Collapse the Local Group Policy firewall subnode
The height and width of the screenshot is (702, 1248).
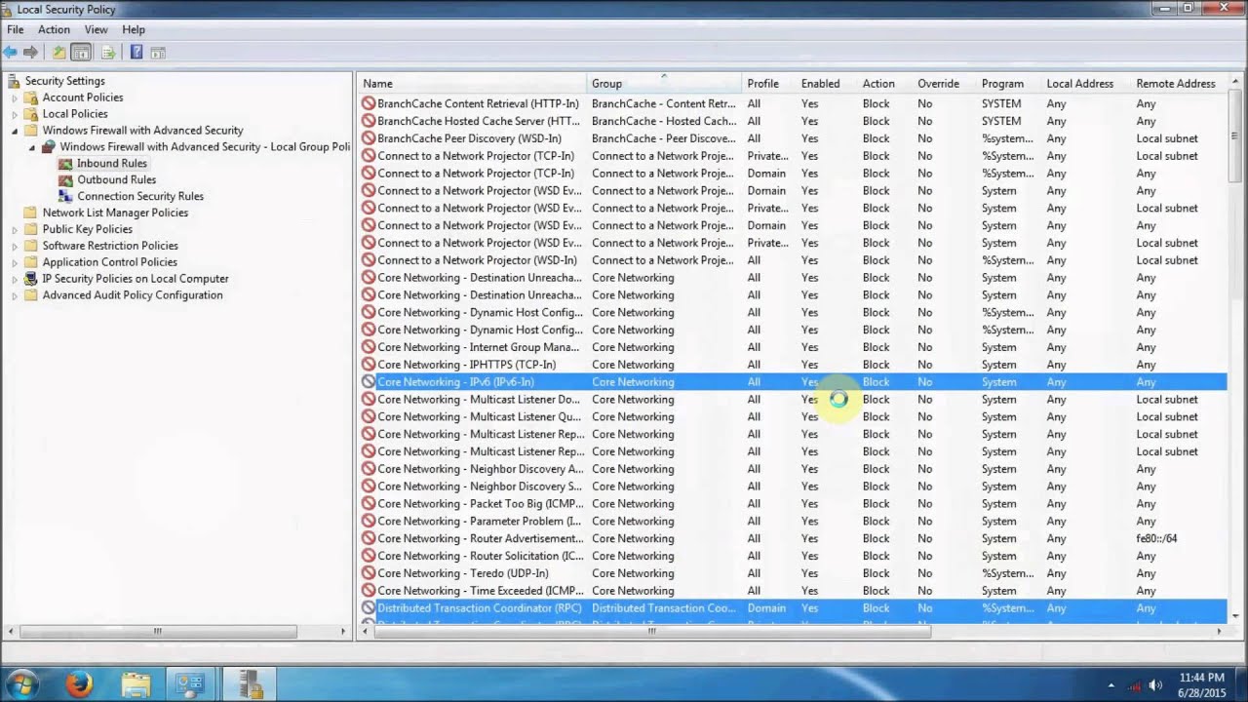32,147
